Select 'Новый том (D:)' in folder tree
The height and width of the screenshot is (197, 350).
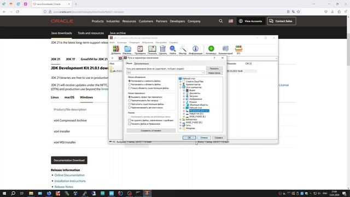point(196,114)
